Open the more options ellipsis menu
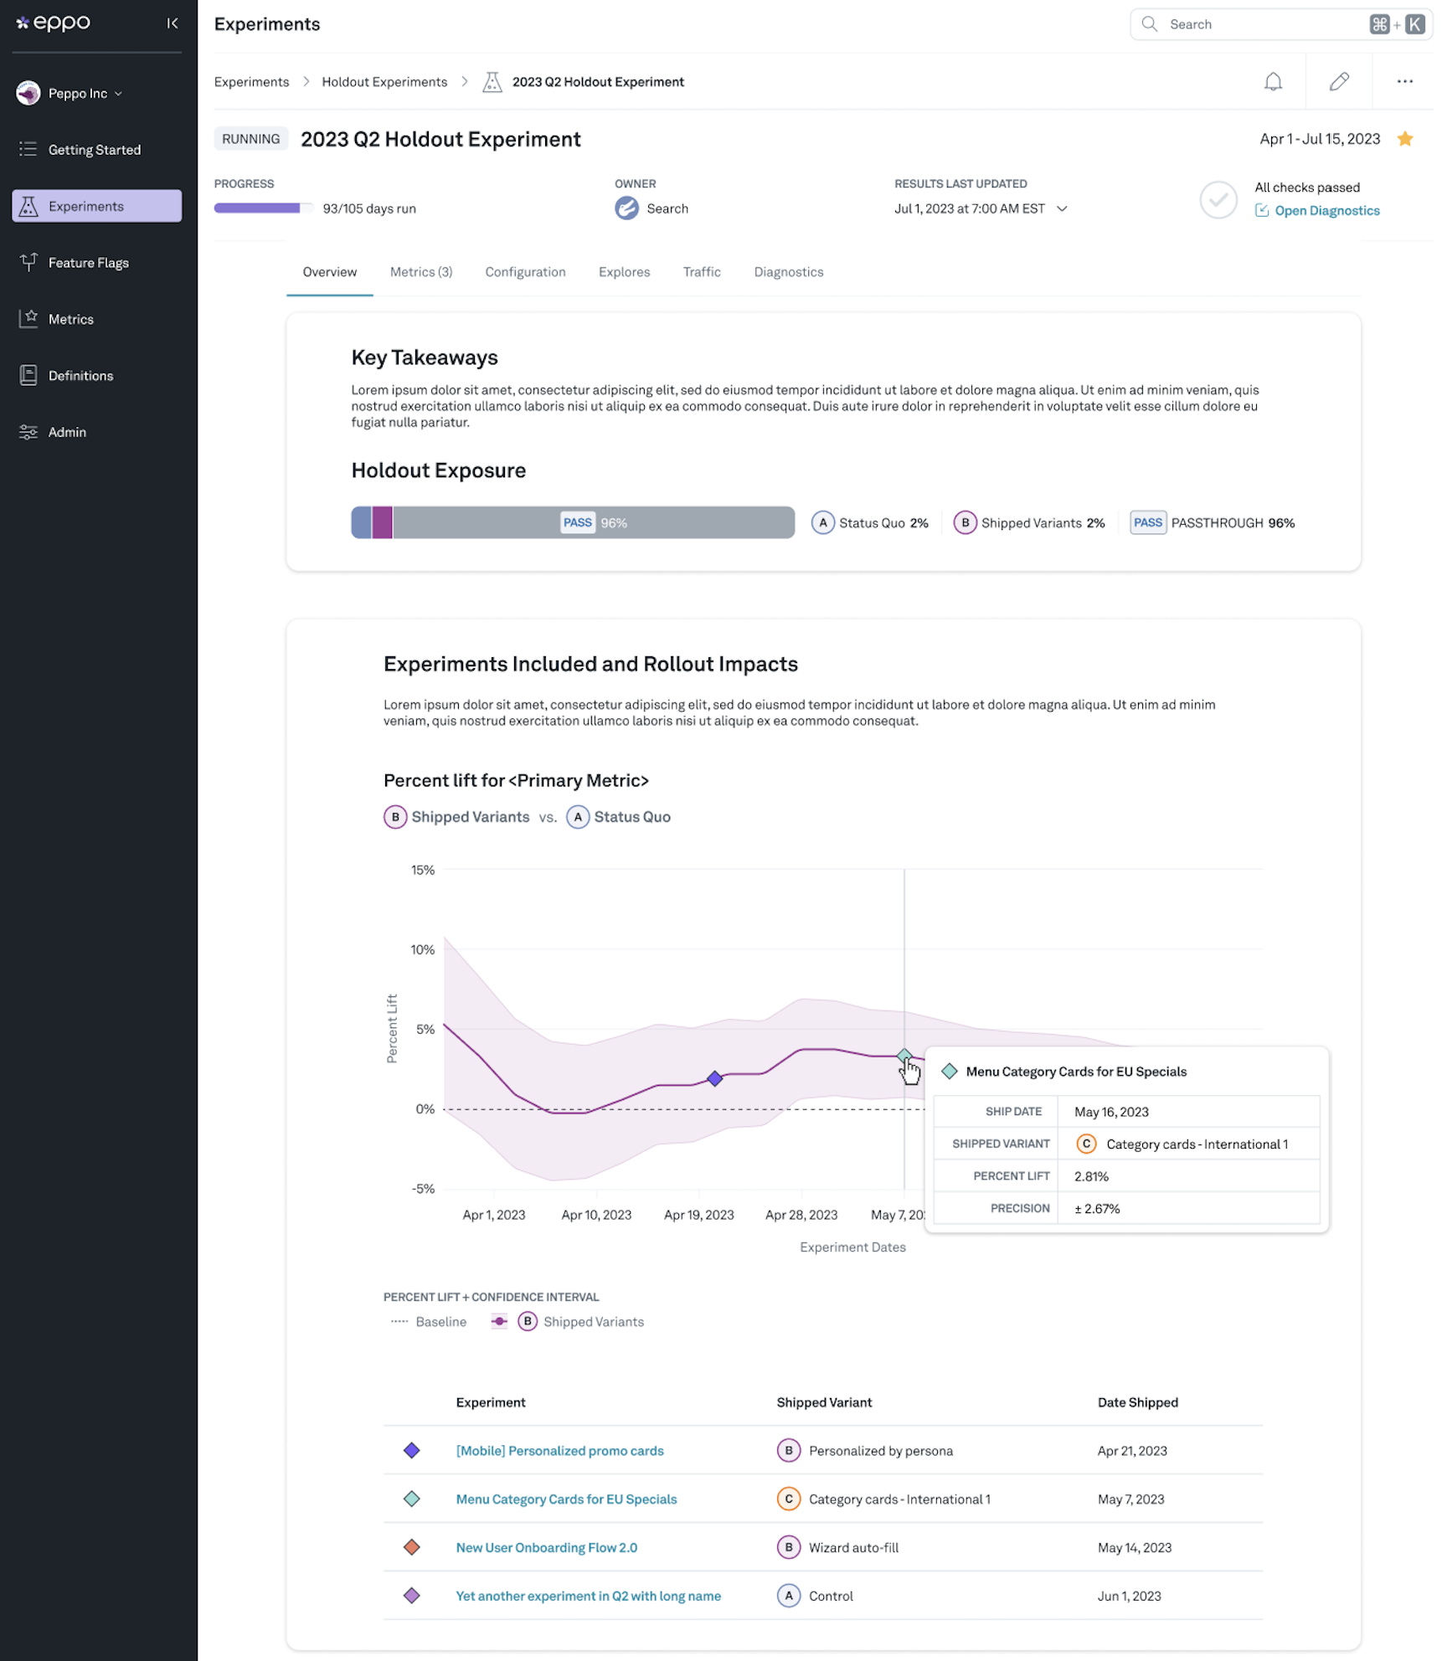The image size is (1442, 1661). (x=1405, y=81)
